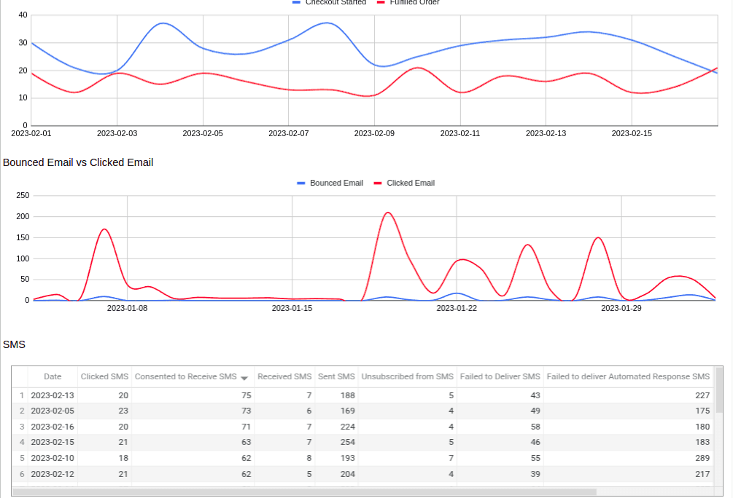Toggle the Fulfilled Order legend entry
This screenshot has height=498, width=733.
408,2
